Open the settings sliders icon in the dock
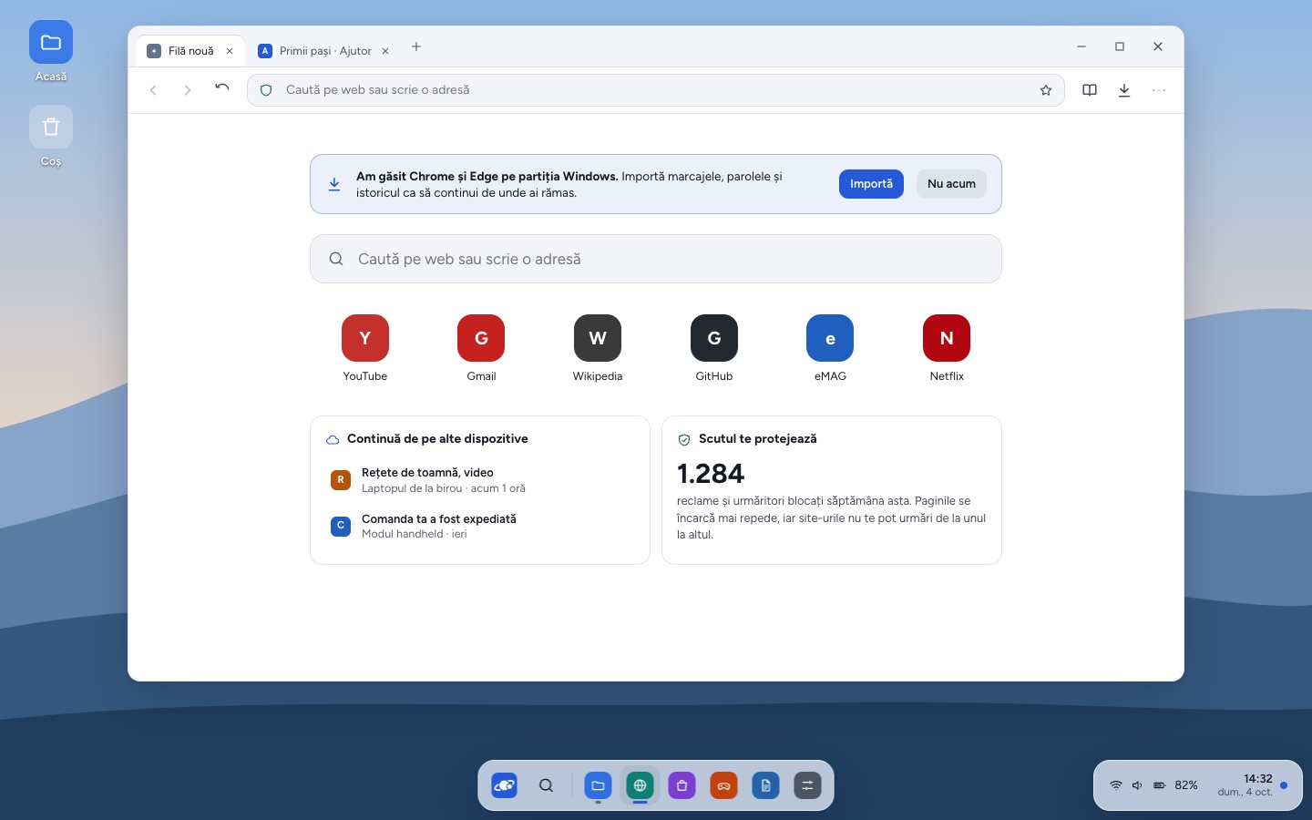Image resolution: width=1312 pixels, height=820 pixels. pos(807,785)
